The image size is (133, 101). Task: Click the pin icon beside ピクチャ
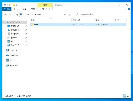pos(26,38)
